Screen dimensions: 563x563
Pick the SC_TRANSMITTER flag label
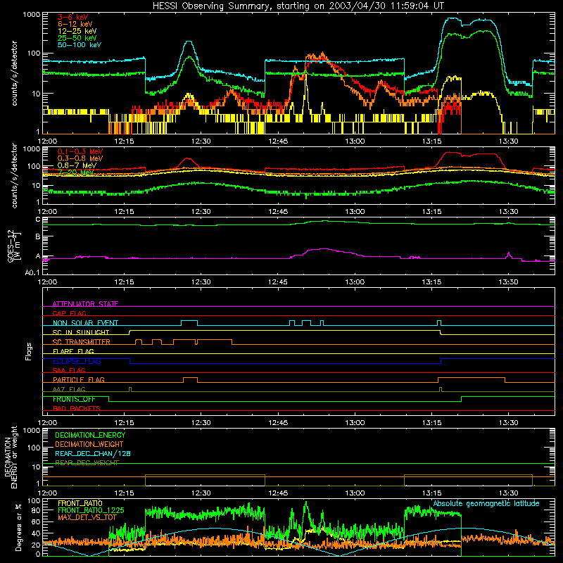(x=82, y=342)
